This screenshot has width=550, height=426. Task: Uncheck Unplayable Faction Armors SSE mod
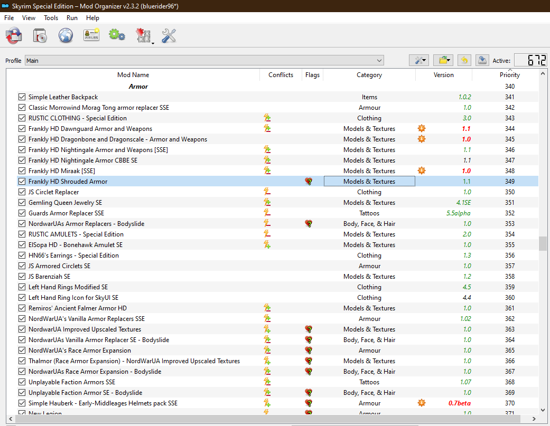tap(22, 382)
